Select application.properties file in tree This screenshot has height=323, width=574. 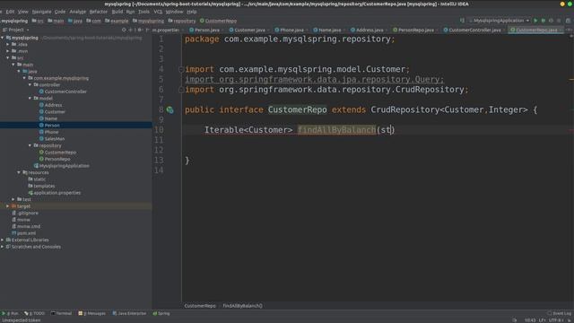[x=55, y=193]
